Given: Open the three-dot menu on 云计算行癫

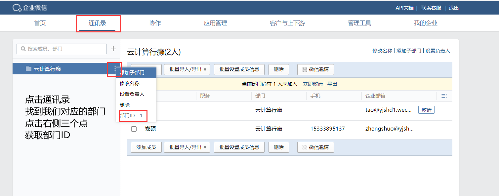Looking at the screenshot, I should [114, 68].
